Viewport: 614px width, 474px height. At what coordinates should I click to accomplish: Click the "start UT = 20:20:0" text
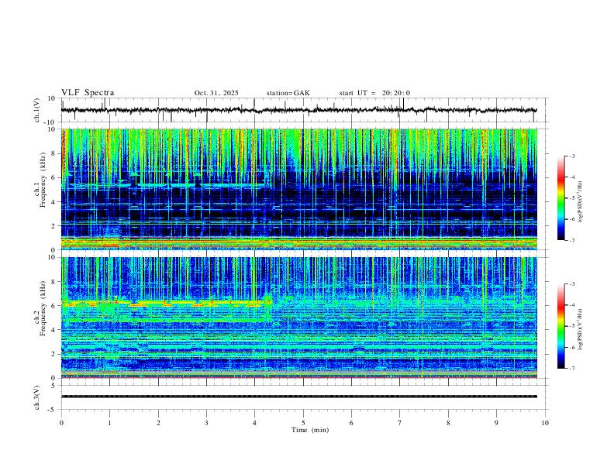[x=374, y=93]
